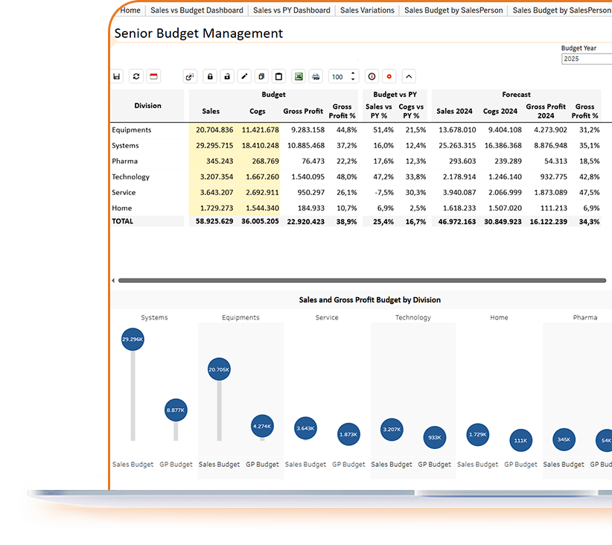
Task: Click the external link icon
Action: (190, 76)
